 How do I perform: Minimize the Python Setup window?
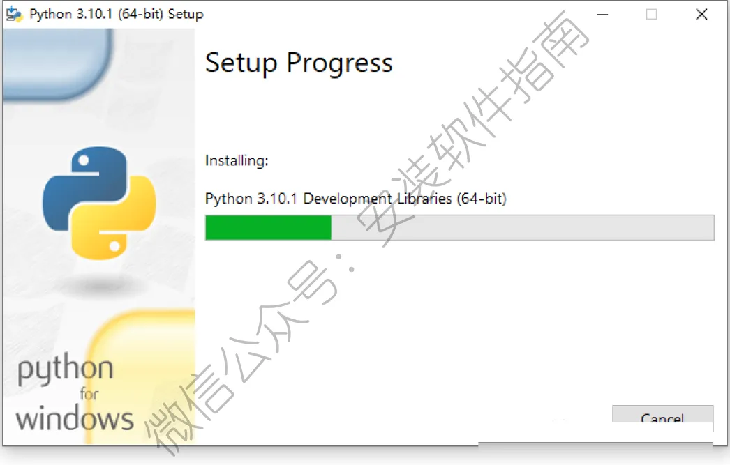point(602,15)
